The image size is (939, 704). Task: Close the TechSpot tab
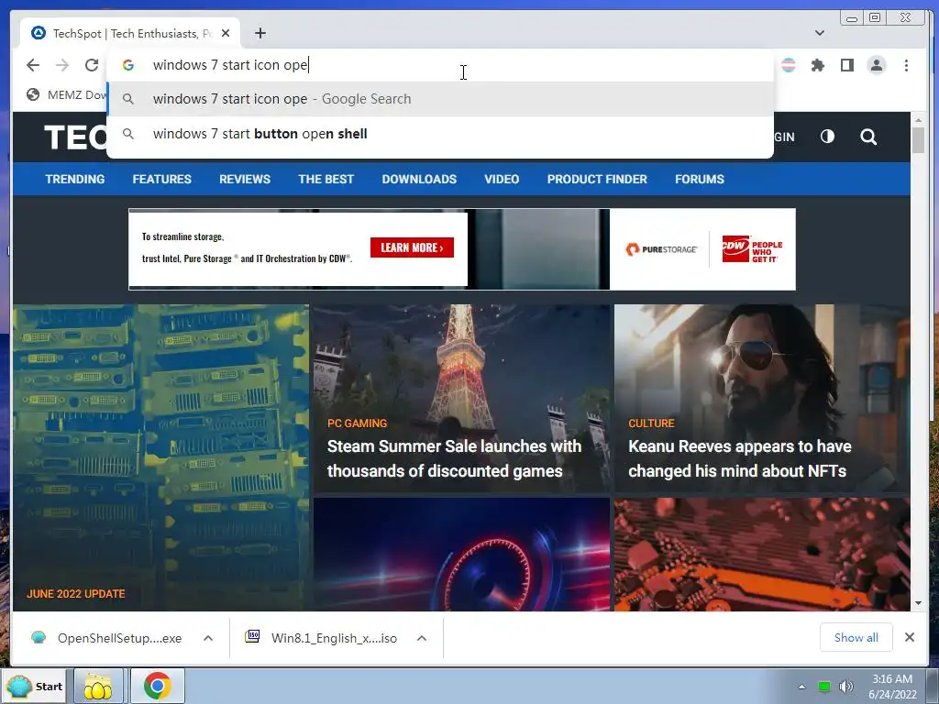tap(226, 34)
